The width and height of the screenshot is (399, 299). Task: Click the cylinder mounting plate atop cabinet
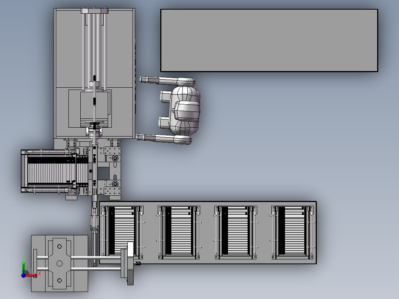(x=95, y=11)
